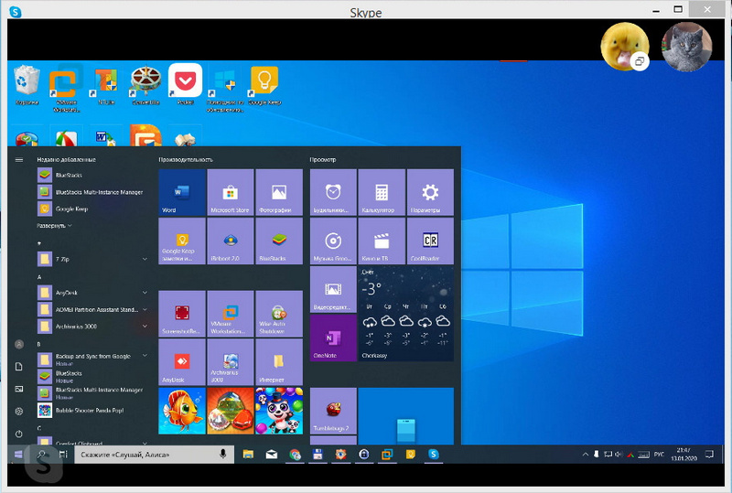The height and width of the screenshot is (493, 732).
Task: Open BlueStacks Multi-Instance Manager in recently added
Action: [x=92, y=192]
